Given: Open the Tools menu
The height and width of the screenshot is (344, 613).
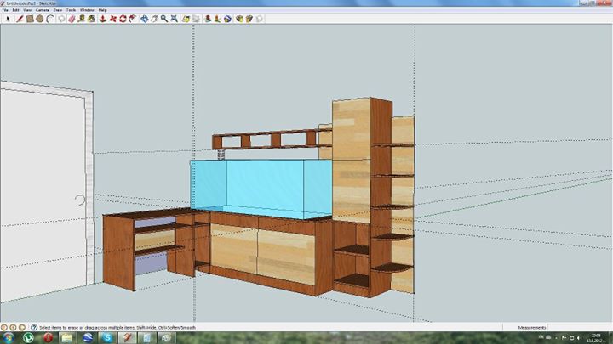Looking at the screenshot, I should pyautogui.click(x=72, y=10).
